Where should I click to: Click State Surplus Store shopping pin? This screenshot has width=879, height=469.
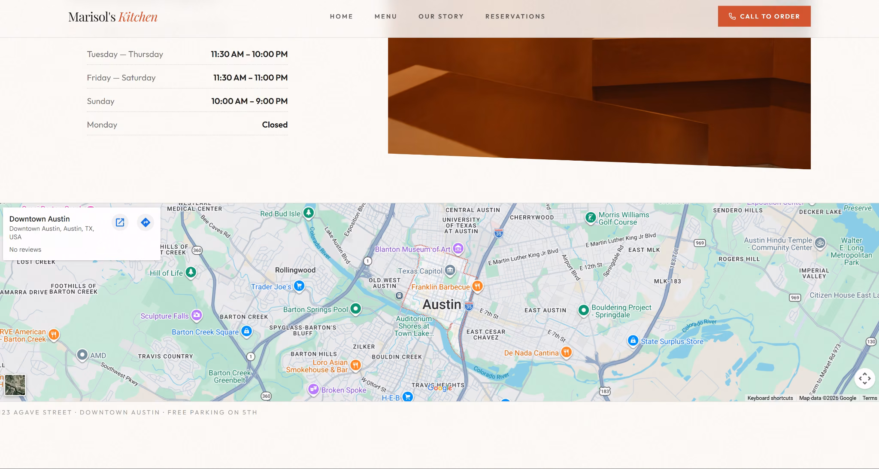point(633,341)
